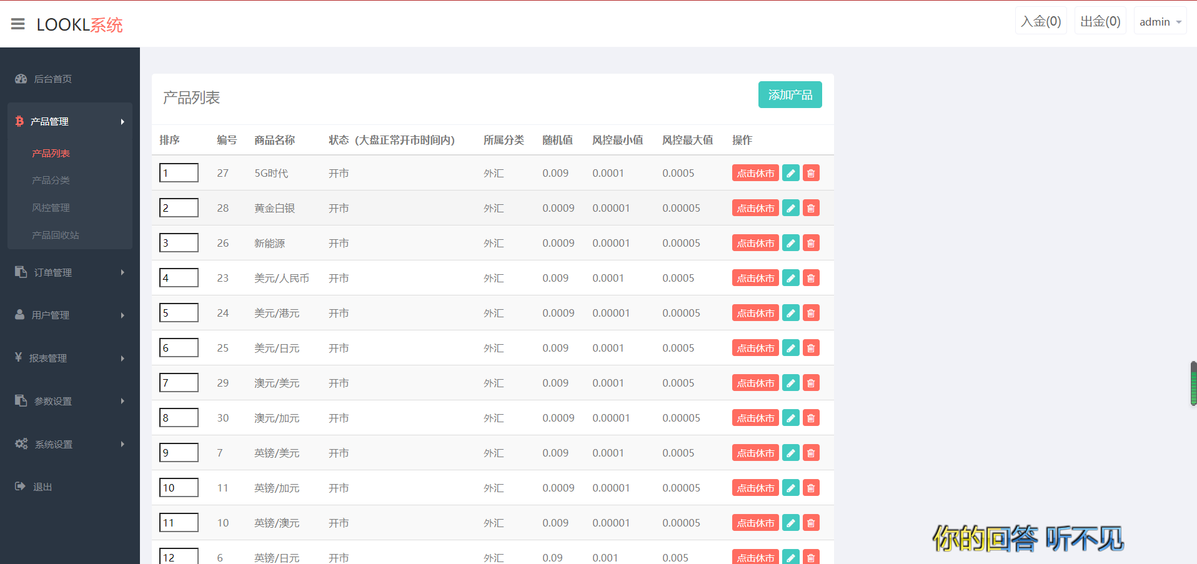Click the sort order field for 澳元/美元
Screen dimensions: 1197x564
click(179, 383)
